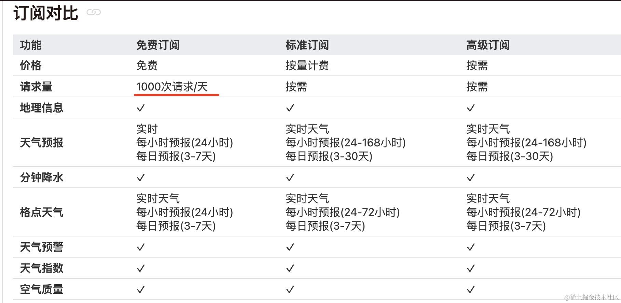This screenshot has width=621, height=303.
Task: Click 分钟降水 checkmark under 免费订阅 column
Action: [x=141, y=178]
